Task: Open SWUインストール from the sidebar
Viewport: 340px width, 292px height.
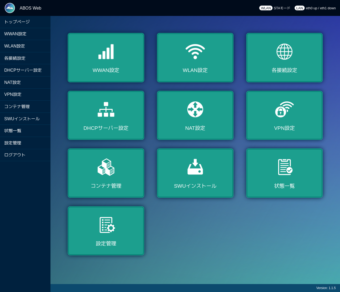Action: point(25,119)
